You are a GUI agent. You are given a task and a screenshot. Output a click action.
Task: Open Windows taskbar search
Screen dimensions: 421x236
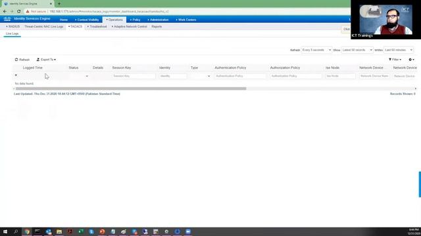click(16, 231)
